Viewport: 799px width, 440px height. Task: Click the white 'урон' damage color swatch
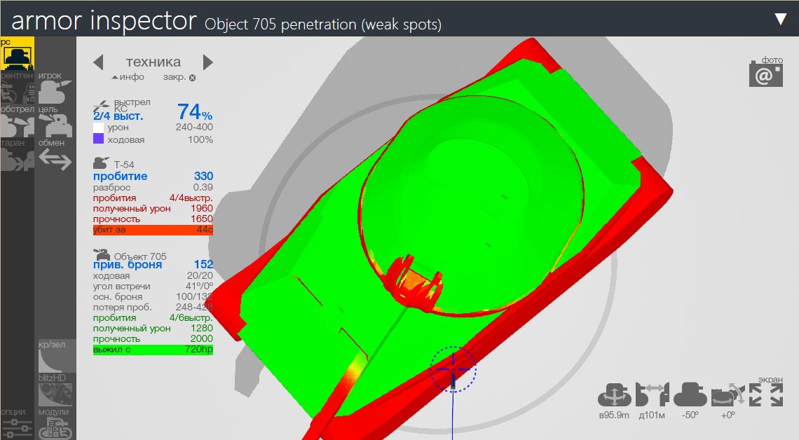[98, 128]
